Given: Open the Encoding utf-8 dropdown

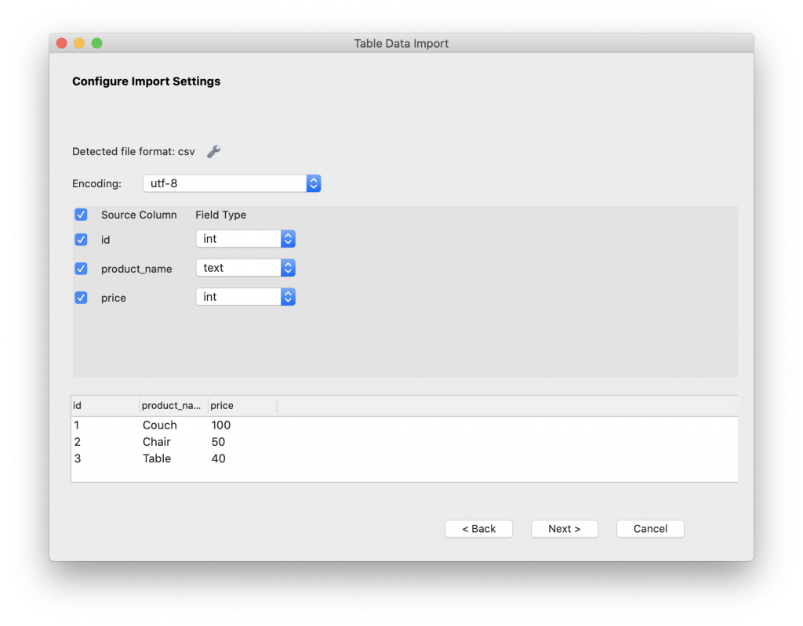Looking at the screenshot, I should (232, 183).
